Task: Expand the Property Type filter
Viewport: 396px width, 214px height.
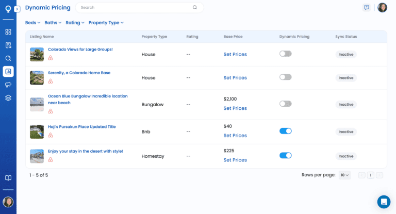Action: click(x=106, y=23)
